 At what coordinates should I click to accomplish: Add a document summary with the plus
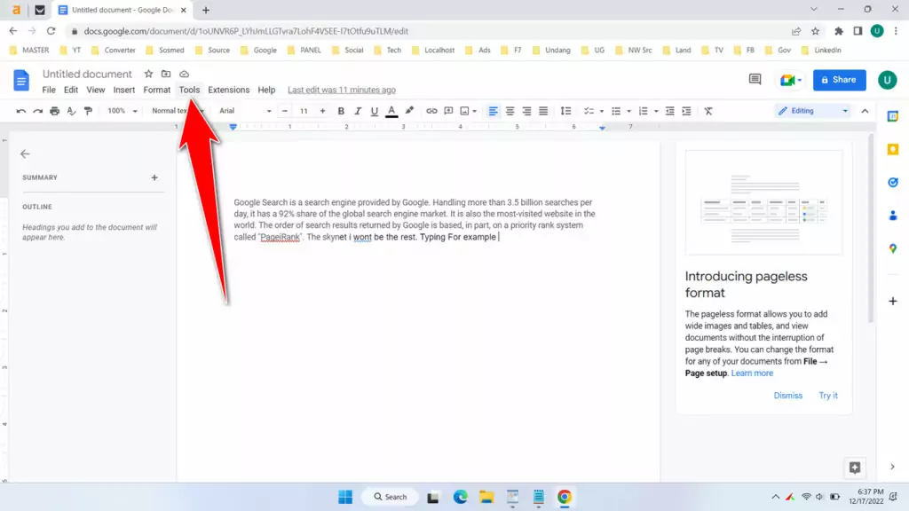[x=154, y=177]
